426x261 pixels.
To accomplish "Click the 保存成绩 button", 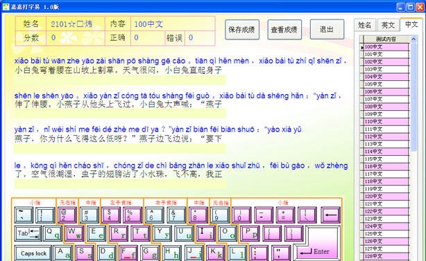I will click(242, 30).
